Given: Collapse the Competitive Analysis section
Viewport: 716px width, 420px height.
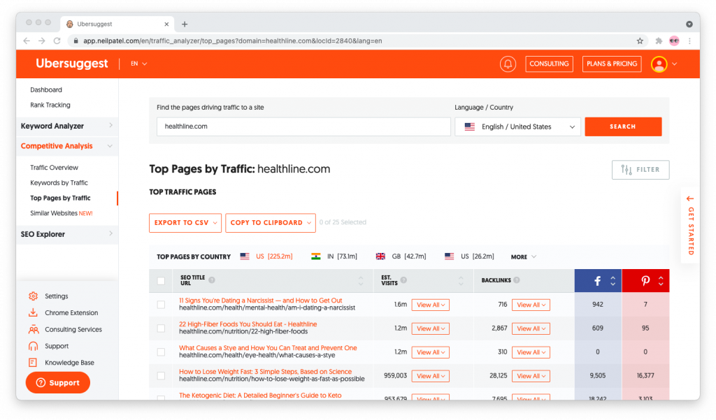Looking at the screenshot, I should (66, 146).
